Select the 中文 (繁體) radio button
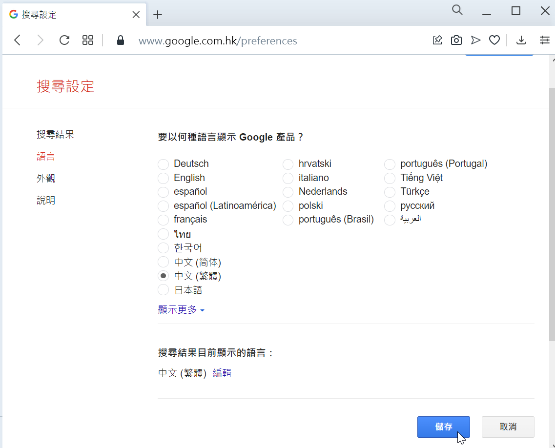The width and height of the screenshot is (555, 448). click(x=163, y=276)
